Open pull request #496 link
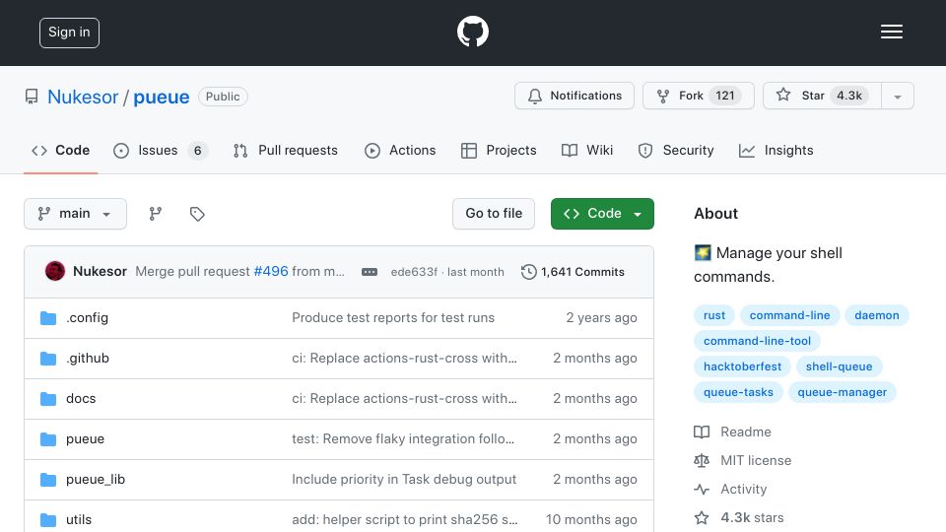 click(271, 272)
